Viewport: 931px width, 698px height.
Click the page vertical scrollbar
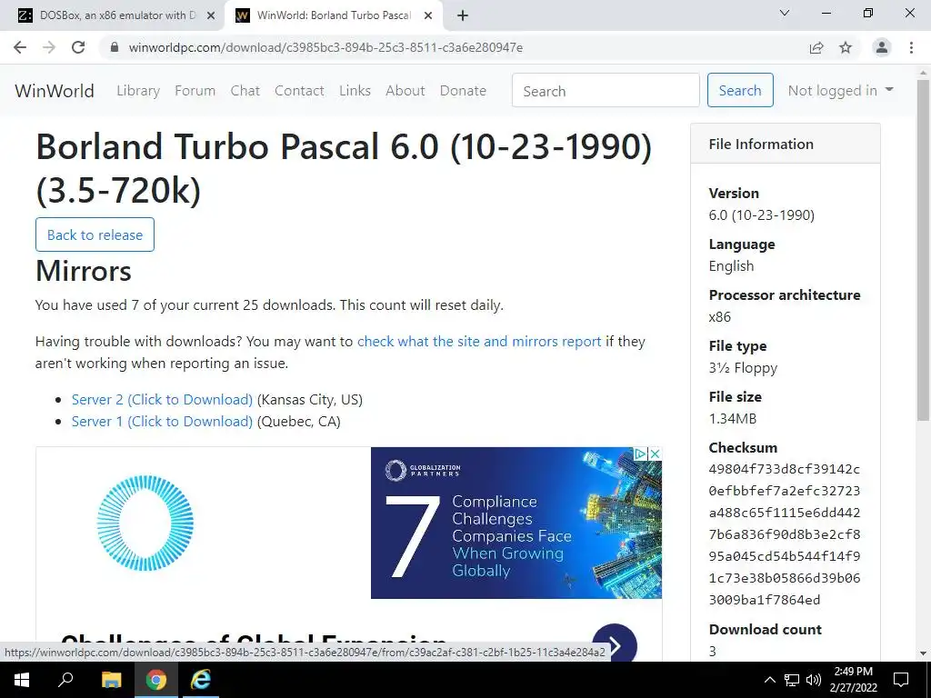point(924,249)
